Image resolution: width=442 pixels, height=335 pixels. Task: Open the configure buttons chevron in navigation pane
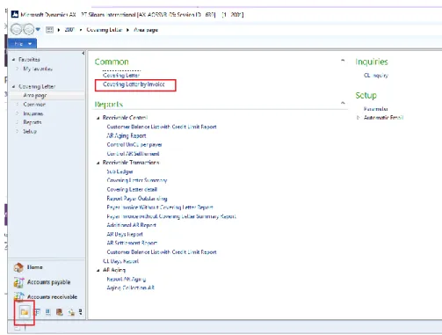click(x=80, y=312)
